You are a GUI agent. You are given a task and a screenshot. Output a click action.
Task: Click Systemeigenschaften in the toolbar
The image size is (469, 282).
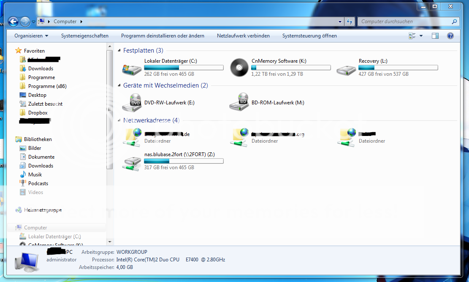[84, 36]
